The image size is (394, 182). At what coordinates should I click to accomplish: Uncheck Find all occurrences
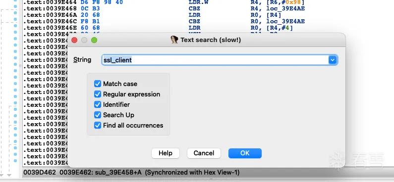(98, 125)
